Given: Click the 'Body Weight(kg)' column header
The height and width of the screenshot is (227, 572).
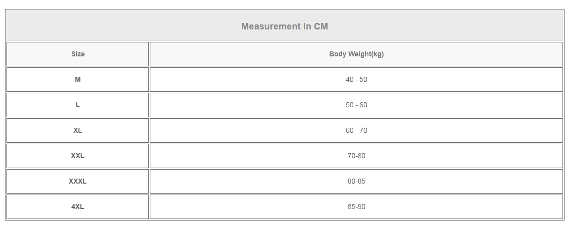Looking at the screenshot, I should 356,54.
